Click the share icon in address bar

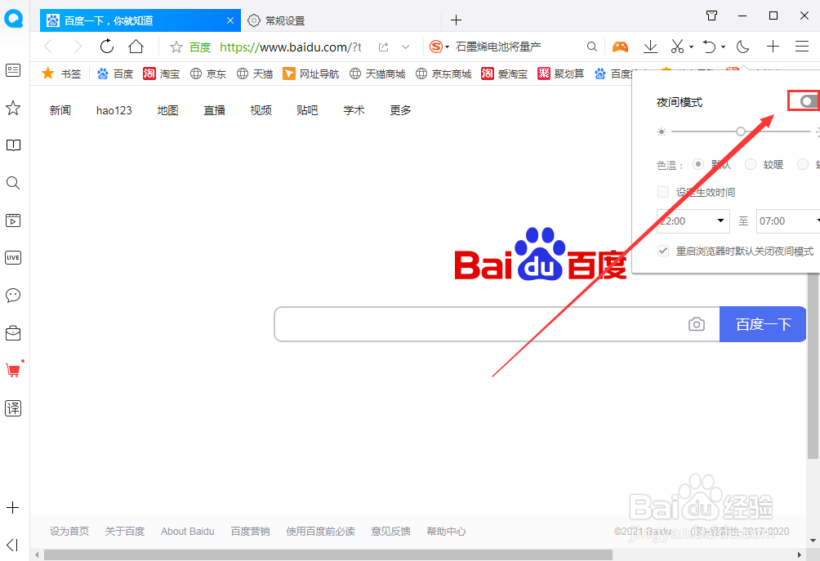[383, 47]
